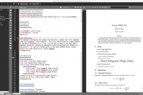
Task: Click the side toolbar icon beside line 29
Action: [x=11, y=28]
